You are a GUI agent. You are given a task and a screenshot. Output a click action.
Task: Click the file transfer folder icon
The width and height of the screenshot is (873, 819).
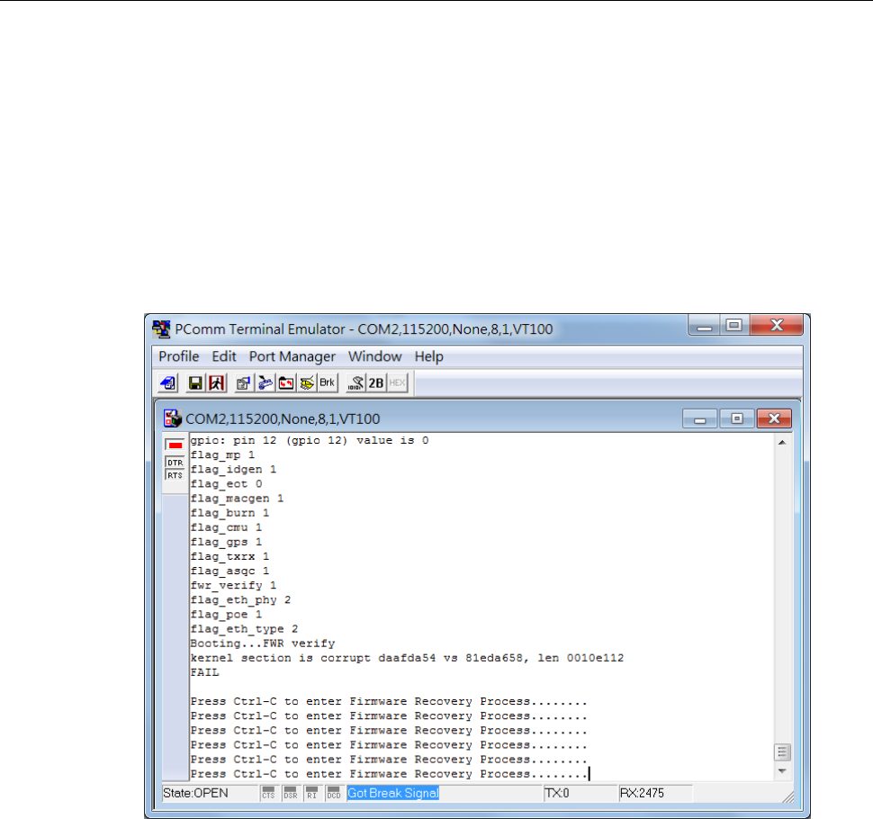pos(286,383)
